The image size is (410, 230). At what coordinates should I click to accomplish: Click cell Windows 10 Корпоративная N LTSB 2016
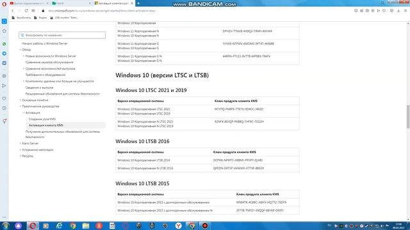point(145,168)
